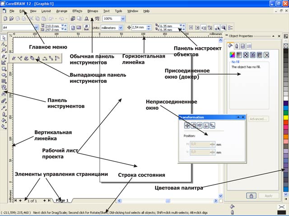Select the Shape tool in the toolbox
The image size is (289, 216).
4,44
